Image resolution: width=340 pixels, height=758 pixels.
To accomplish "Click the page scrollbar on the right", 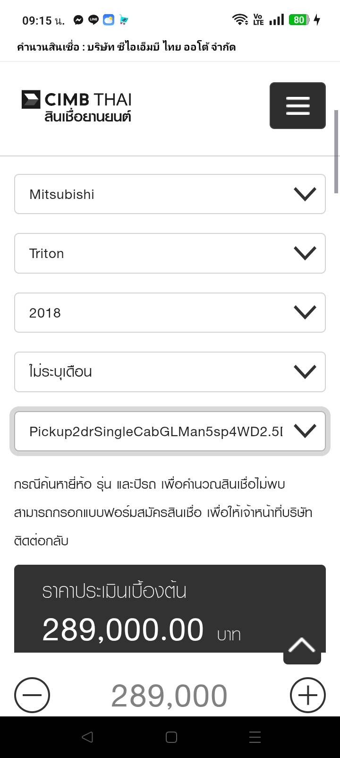I will 336,151.
